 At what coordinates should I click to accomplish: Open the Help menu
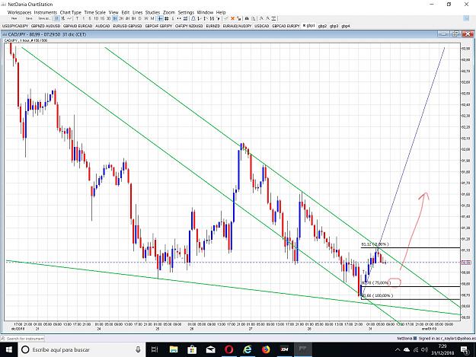tap(221, 12)
